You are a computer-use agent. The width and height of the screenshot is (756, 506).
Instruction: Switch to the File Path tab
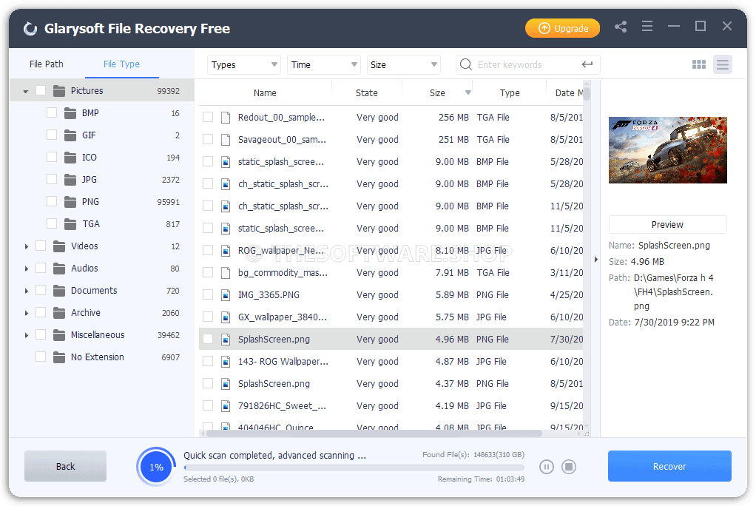46,64
